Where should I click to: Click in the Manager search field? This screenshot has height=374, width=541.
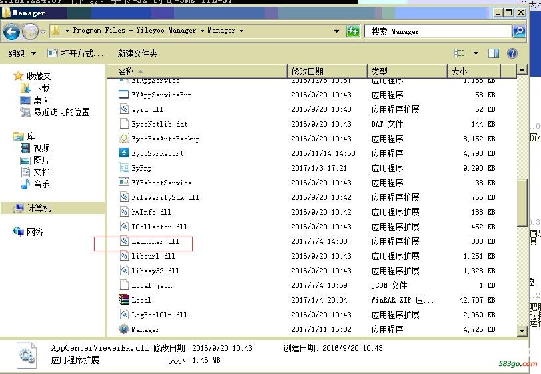coord(438,31)
